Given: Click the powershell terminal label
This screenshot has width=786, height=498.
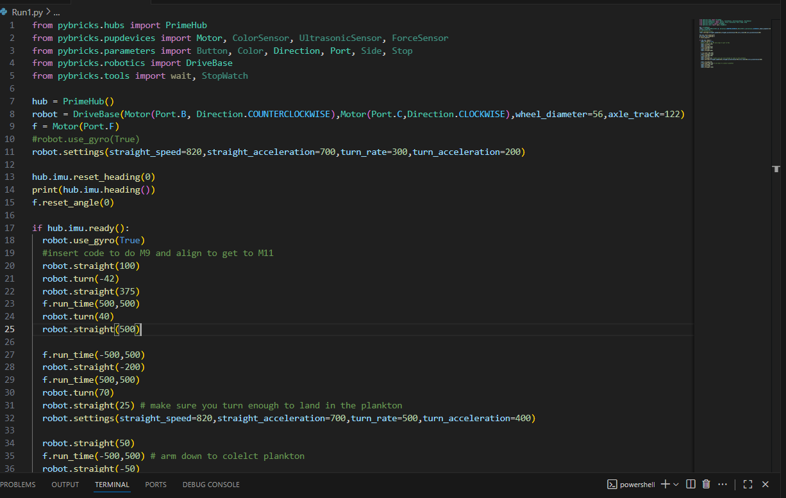Looking at the screenshot, I should (637, 485).
